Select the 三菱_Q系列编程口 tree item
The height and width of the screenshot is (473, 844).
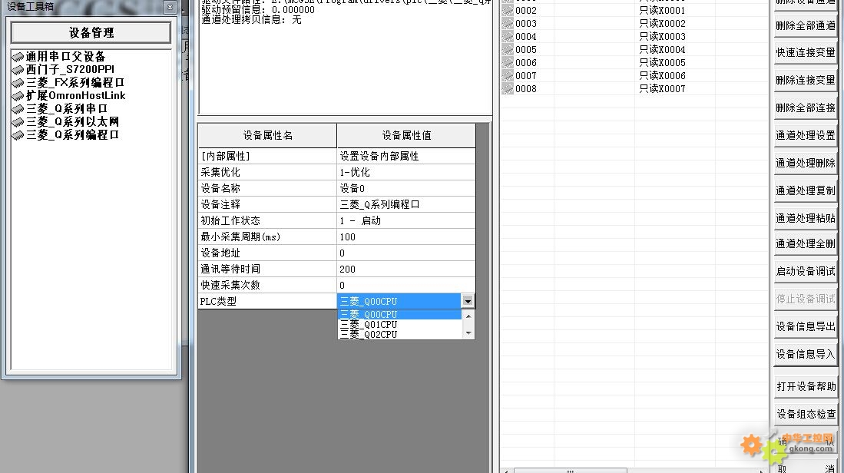coord(73,135)
